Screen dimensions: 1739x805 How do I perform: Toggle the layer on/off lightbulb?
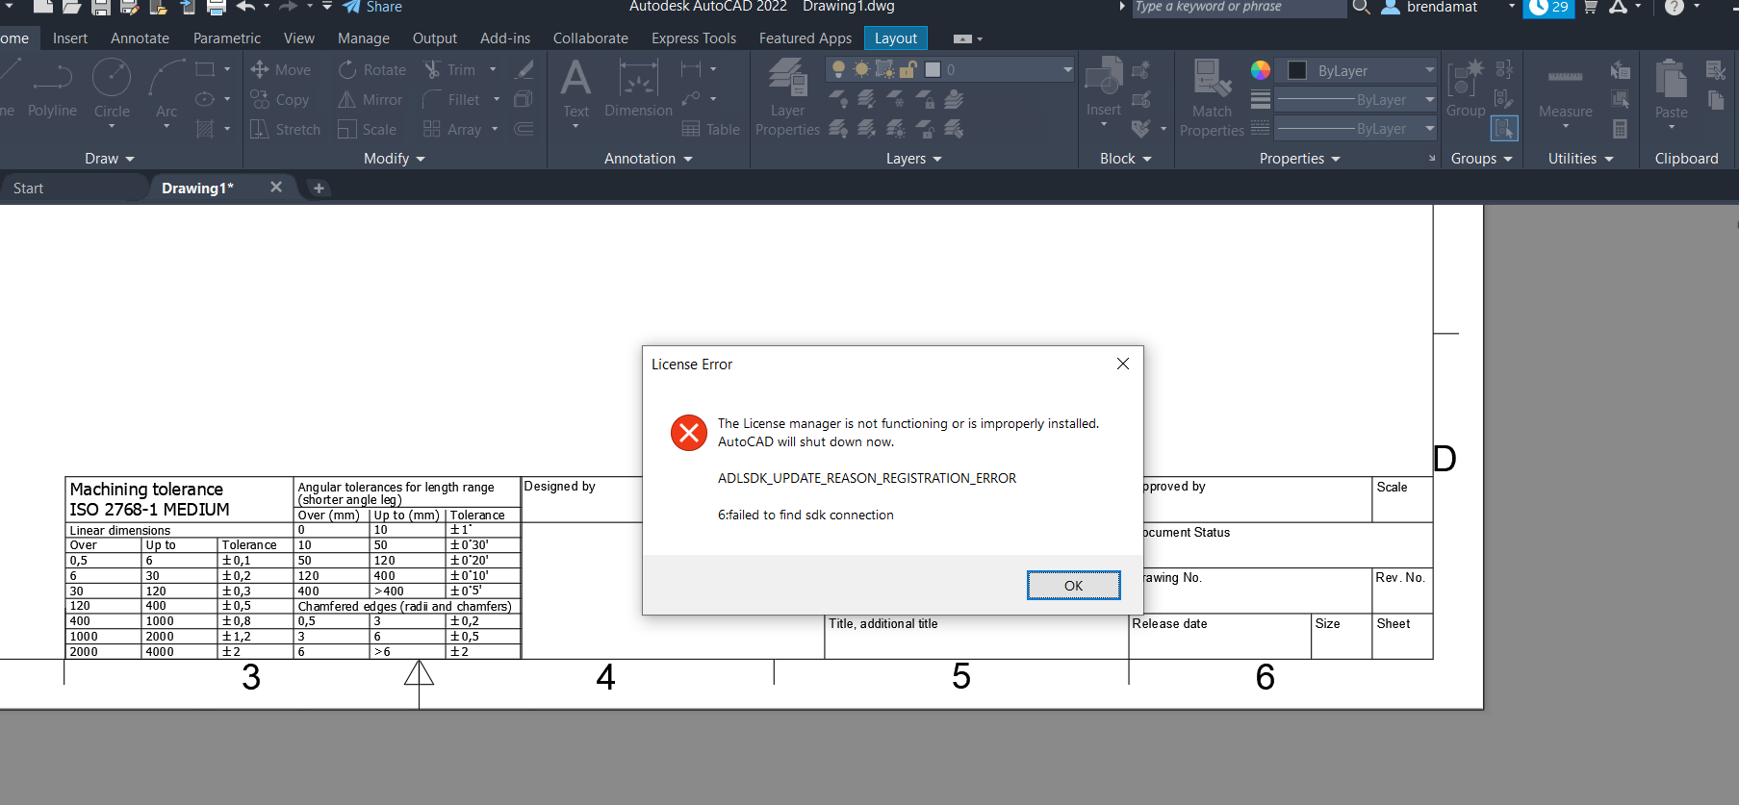coord(838,69)
